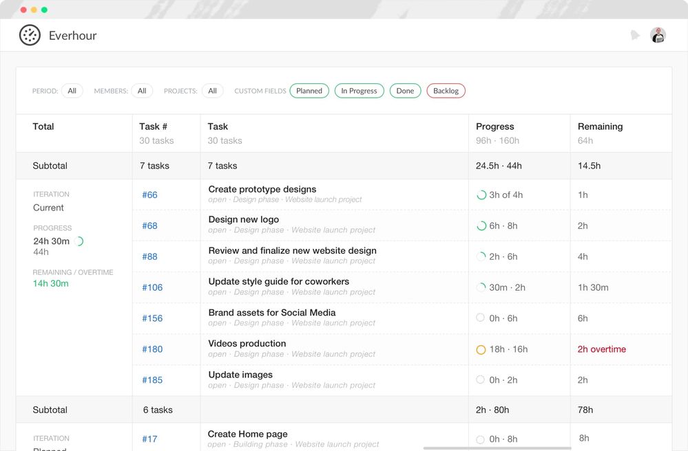This screenshot has height=451, width=688.
Task: Open the user profile avatar
Action: pyautogui.click(x=658, y=35)
